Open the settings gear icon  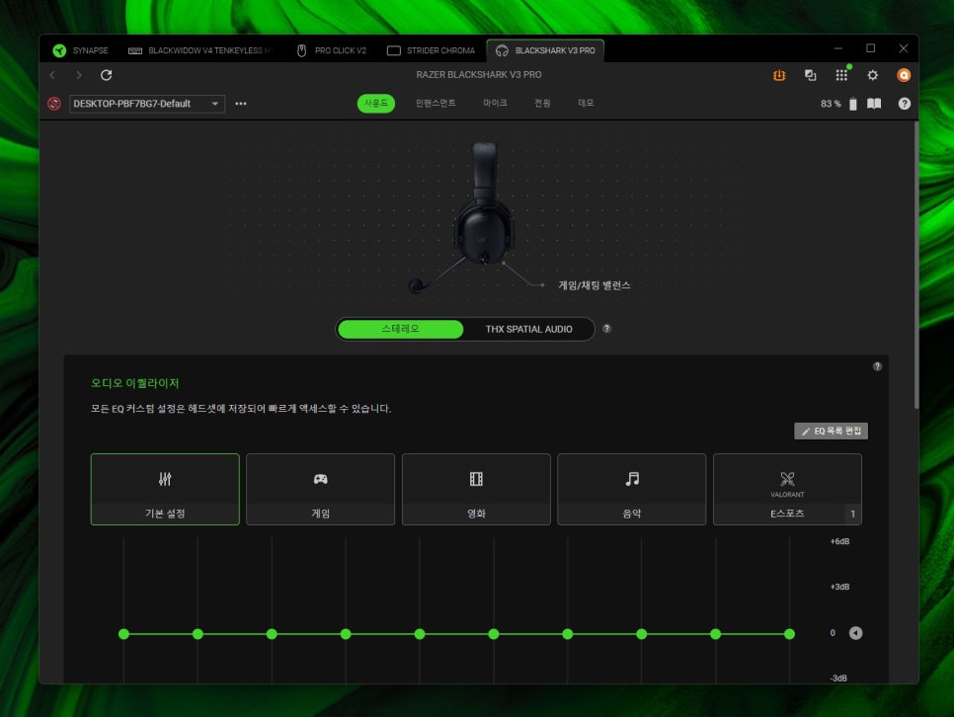tap(872, 75)
